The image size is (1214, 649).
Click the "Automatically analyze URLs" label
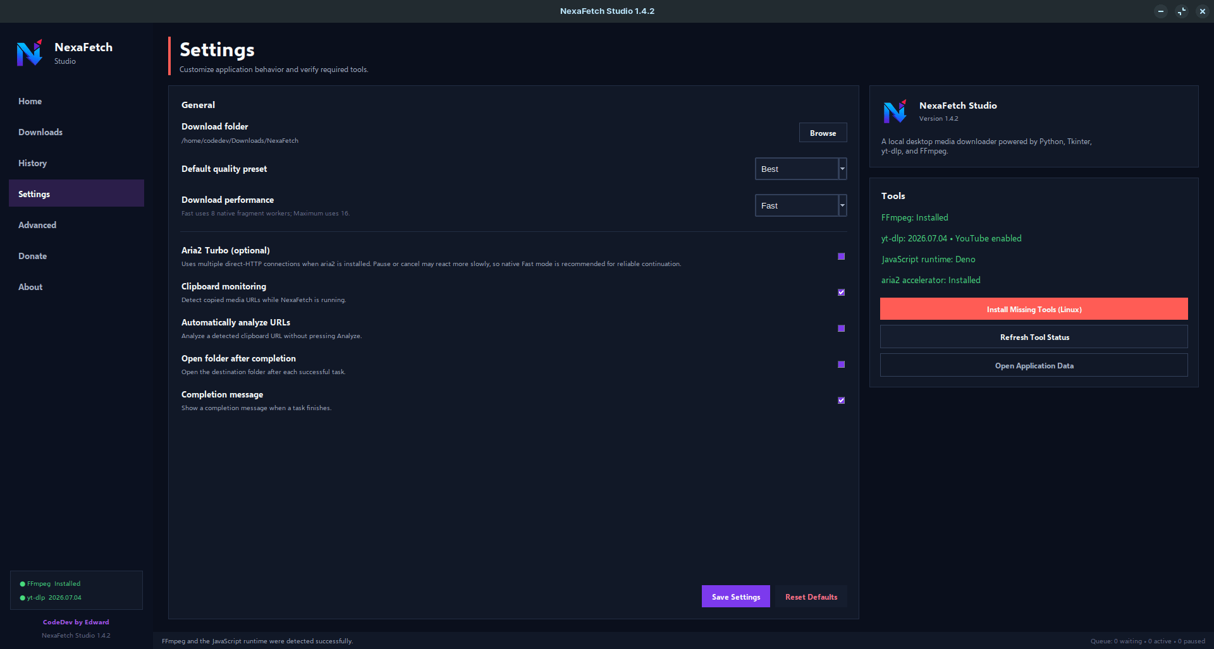pos(236,322)
